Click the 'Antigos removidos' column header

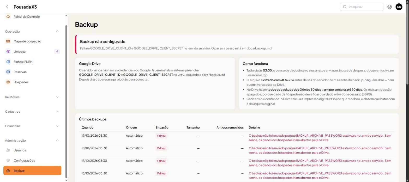point(230,128)
